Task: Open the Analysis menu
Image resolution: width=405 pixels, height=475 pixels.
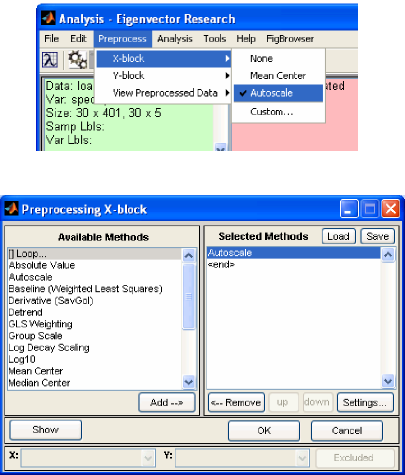Action: click(175, 39)
